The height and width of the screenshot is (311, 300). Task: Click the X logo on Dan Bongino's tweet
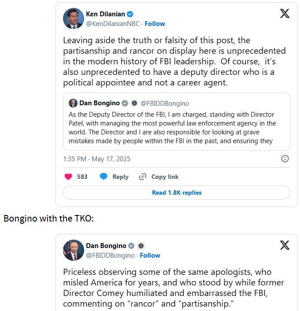(285, 245)
